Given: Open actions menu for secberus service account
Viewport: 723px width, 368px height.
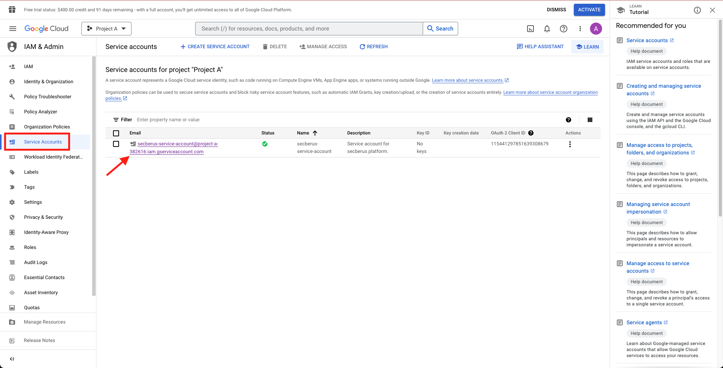Looking at the screenshot, I should click(x=570, y=144).
